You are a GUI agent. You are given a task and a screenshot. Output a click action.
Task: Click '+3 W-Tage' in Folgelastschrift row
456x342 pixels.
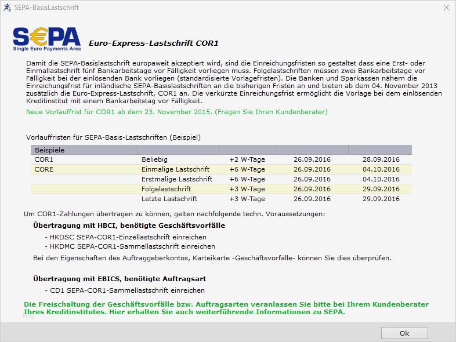tap(247, 189)
